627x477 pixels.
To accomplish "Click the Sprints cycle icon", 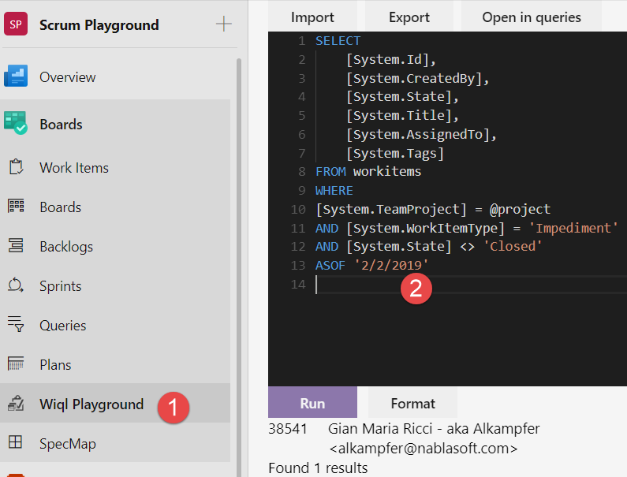I will click(16, 285).
